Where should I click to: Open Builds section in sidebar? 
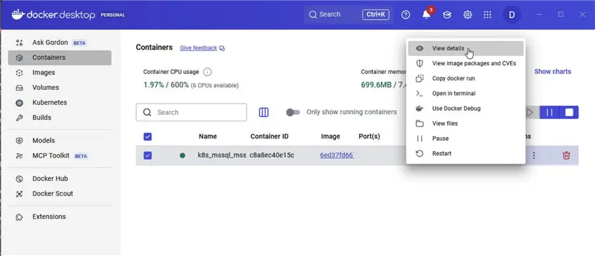coord(59,118)
